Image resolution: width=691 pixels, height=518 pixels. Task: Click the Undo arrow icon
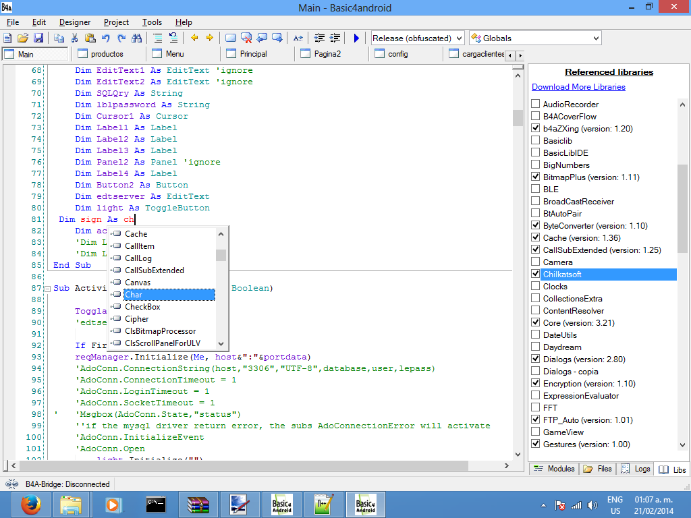coord(107,38)
